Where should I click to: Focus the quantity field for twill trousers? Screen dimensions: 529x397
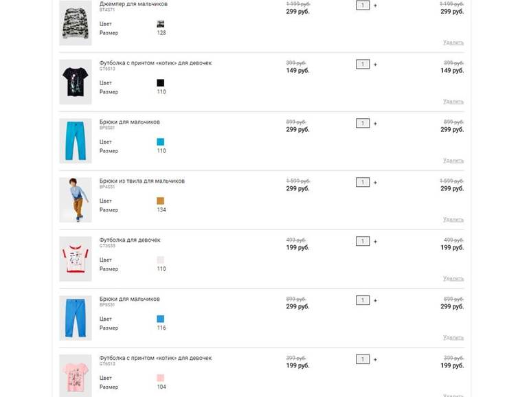click(x=363, y=183)
